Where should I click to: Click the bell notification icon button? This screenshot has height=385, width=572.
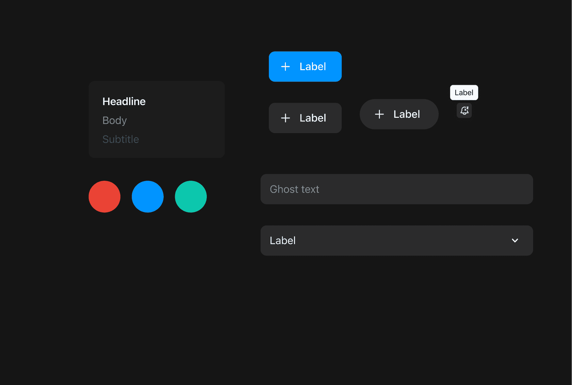[x=464, y=111]
